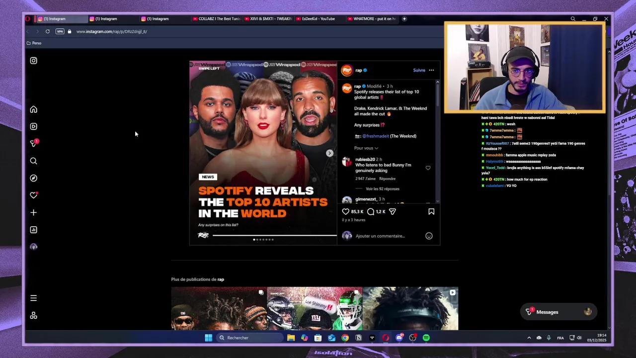Follow rap with Suivre
The image size is (636, 358).
(419, 70)
